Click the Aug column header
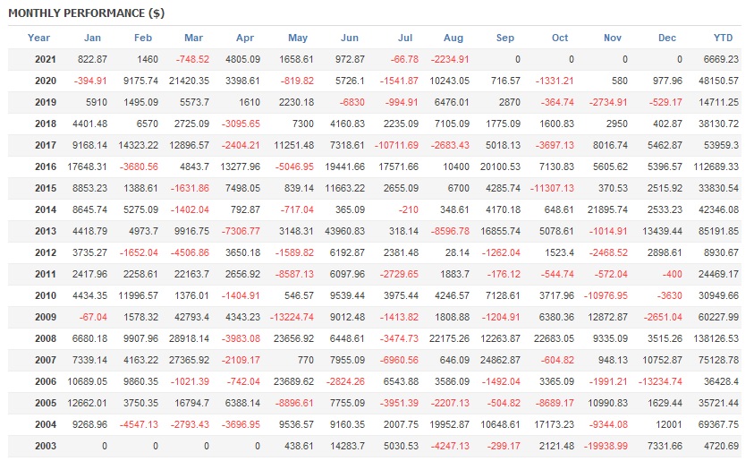The image size is (754, 461). 453,38
